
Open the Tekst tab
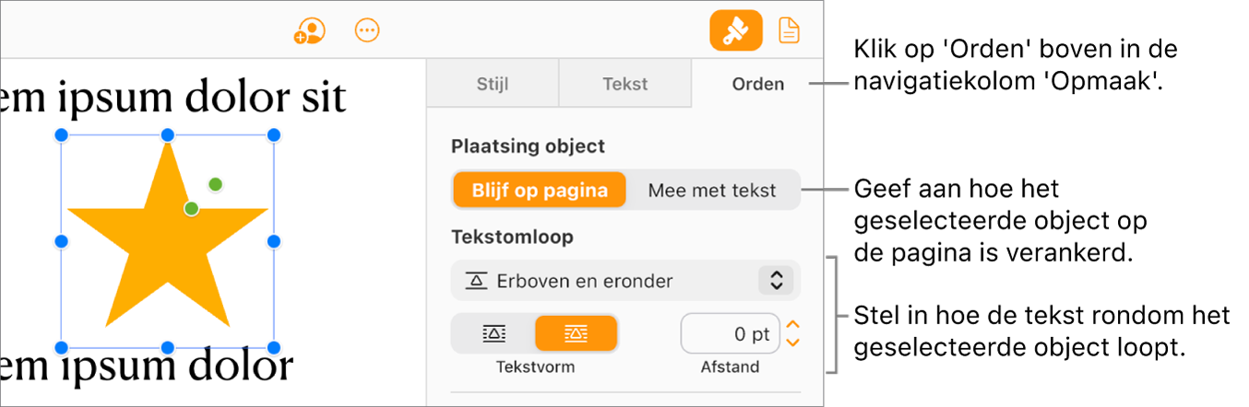(624, 84)
